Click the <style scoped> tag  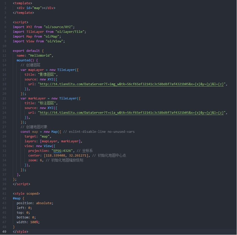pos(26,193)
